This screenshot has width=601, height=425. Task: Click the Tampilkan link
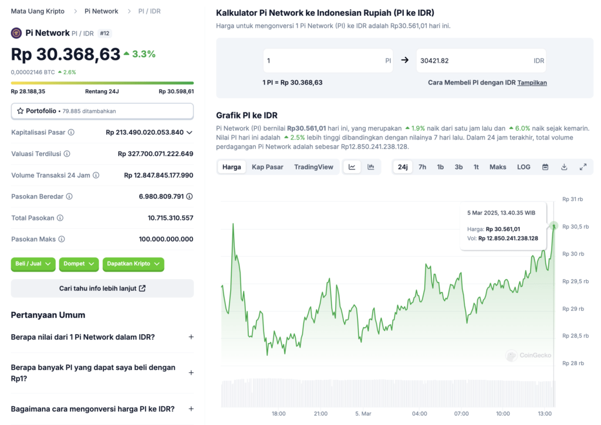pos(532,83)
